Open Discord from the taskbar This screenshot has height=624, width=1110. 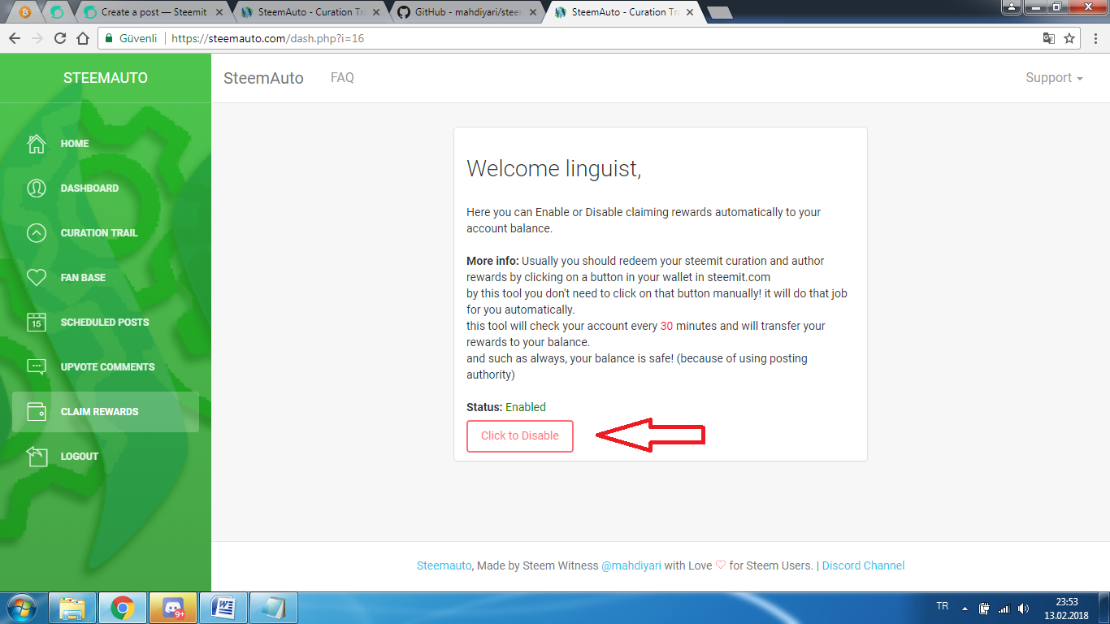tap(173, 608)
